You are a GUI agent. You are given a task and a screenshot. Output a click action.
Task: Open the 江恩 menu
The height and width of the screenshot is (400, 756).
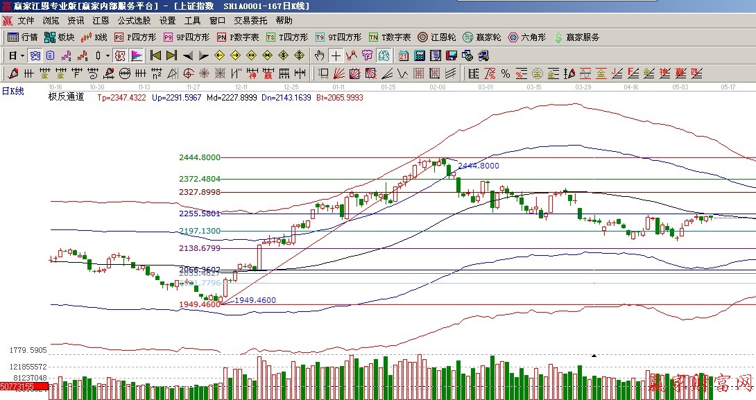point(101,21)
